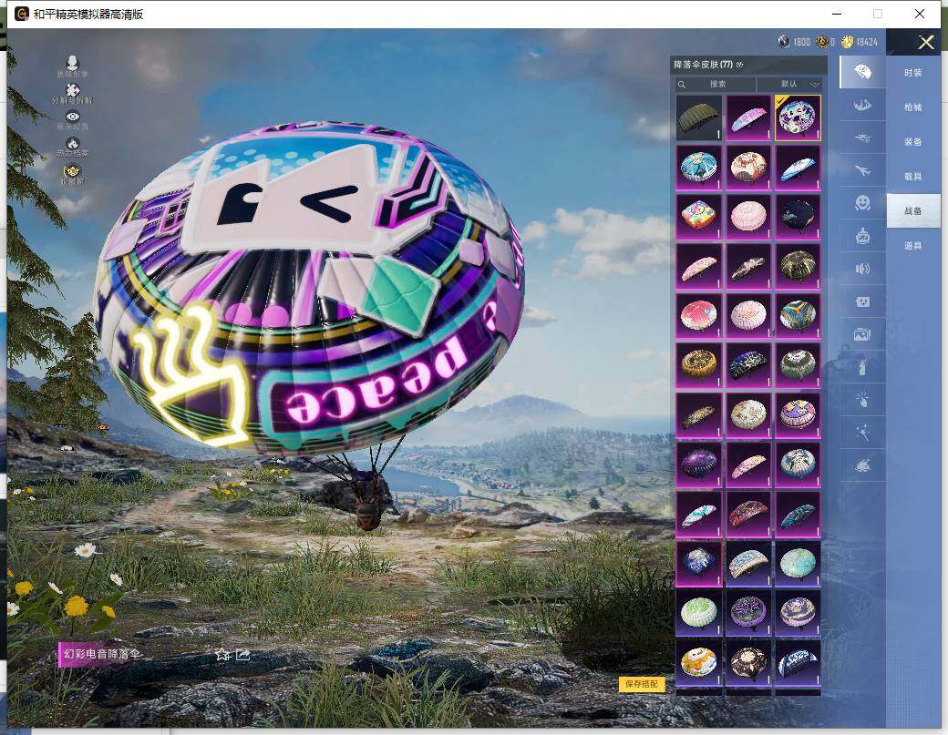Select the drone category icon
The width and height of the screenshot is (948, 735).
click(x=862, y=138)
